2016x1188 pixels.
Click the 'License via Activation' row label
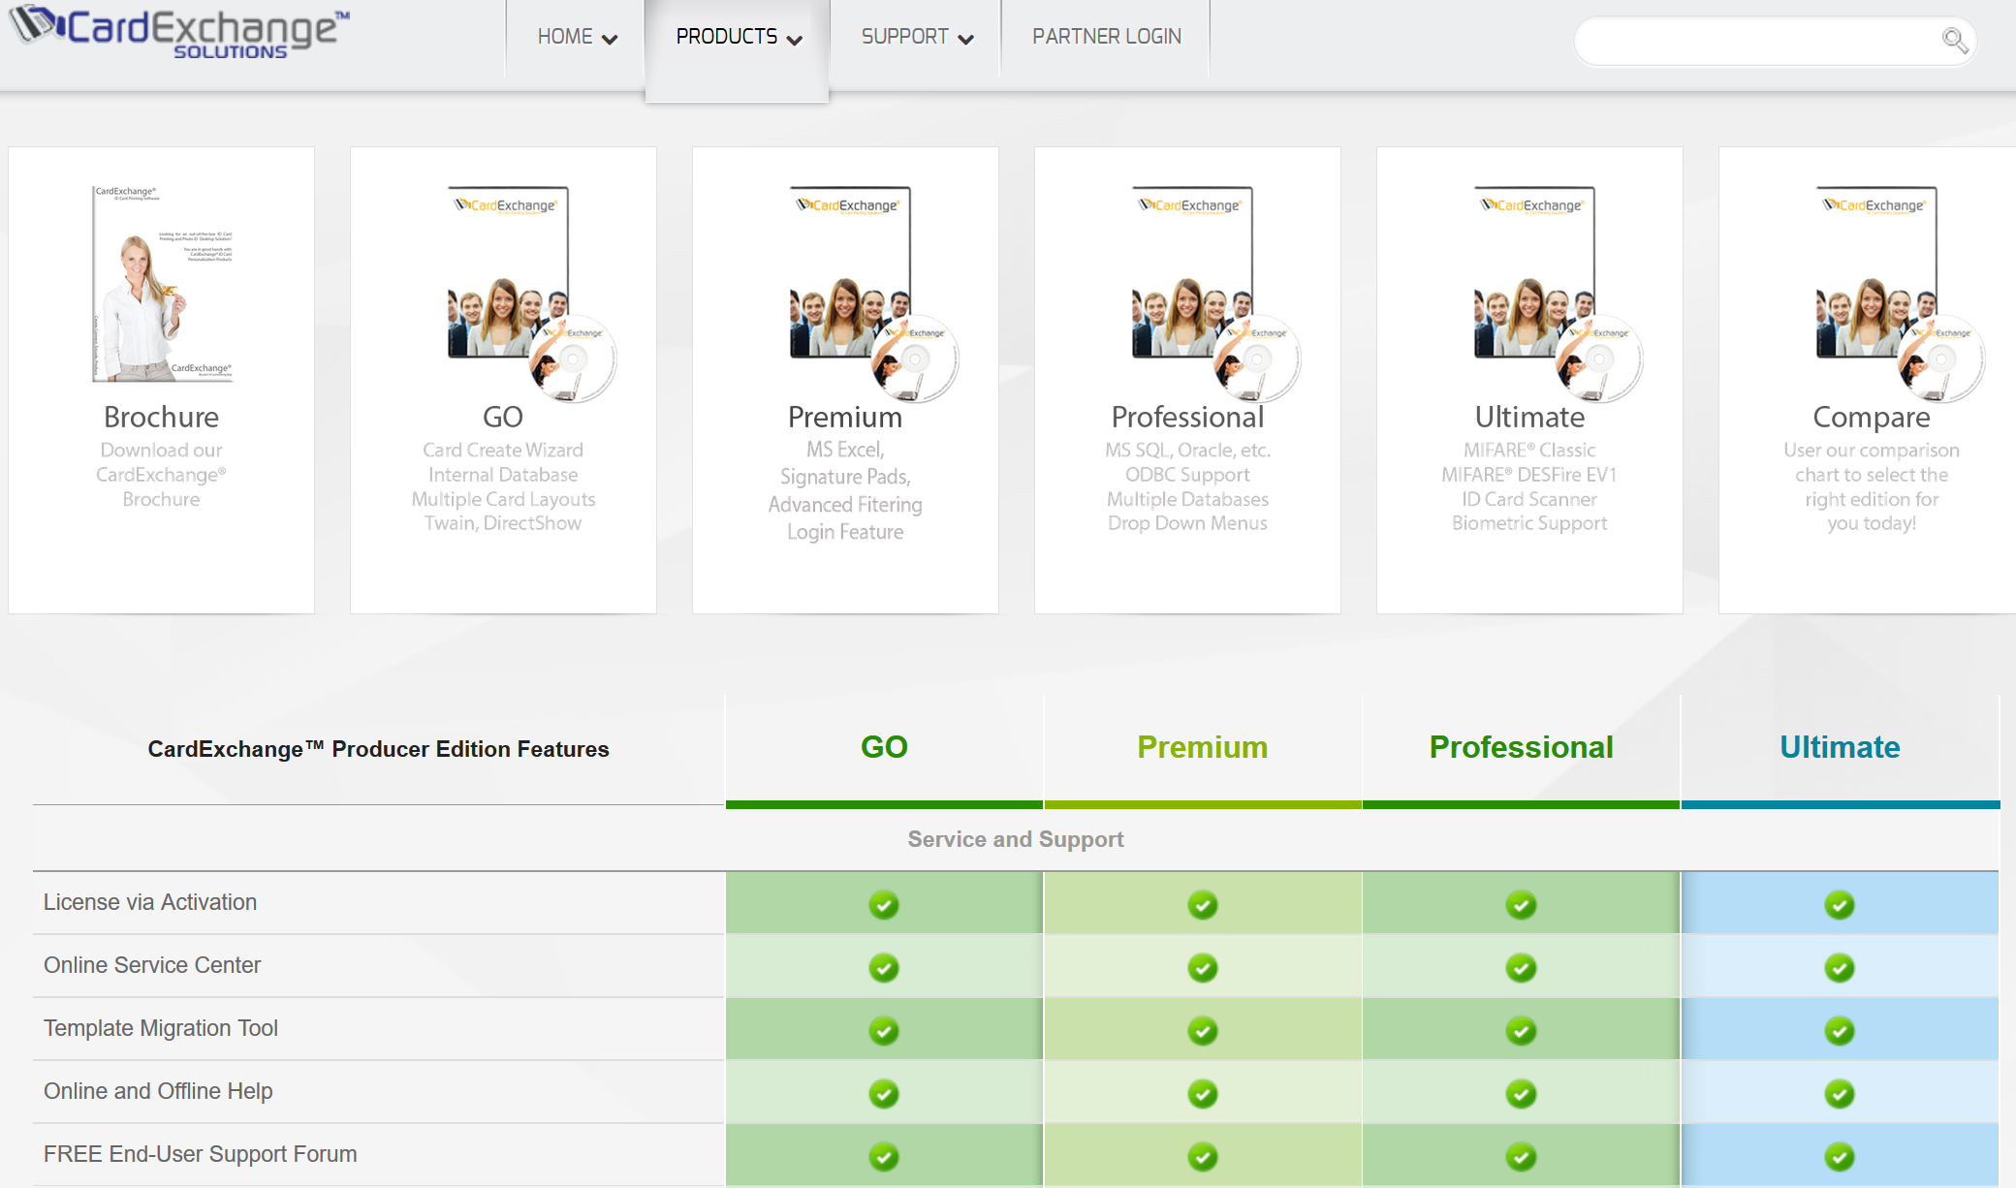click(150, 902)
